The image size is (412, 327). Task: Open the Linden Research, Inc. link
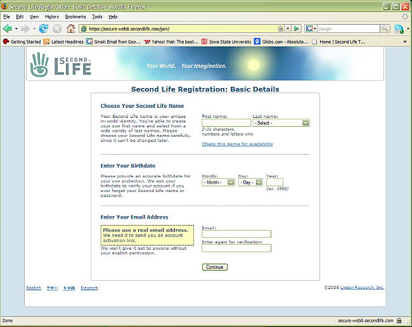[362, 287]
